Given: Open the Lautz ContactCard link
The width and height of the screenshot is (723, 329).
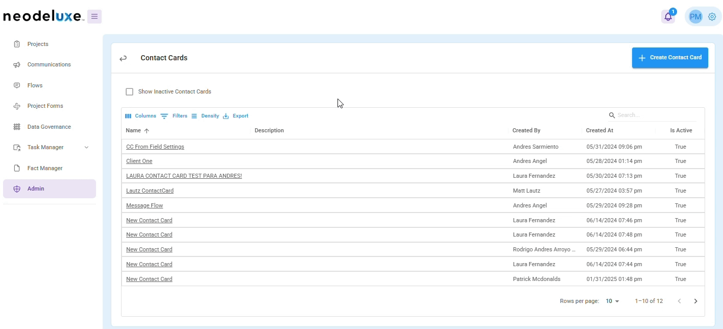Looking at the screenshot, I should pos(150,191).
